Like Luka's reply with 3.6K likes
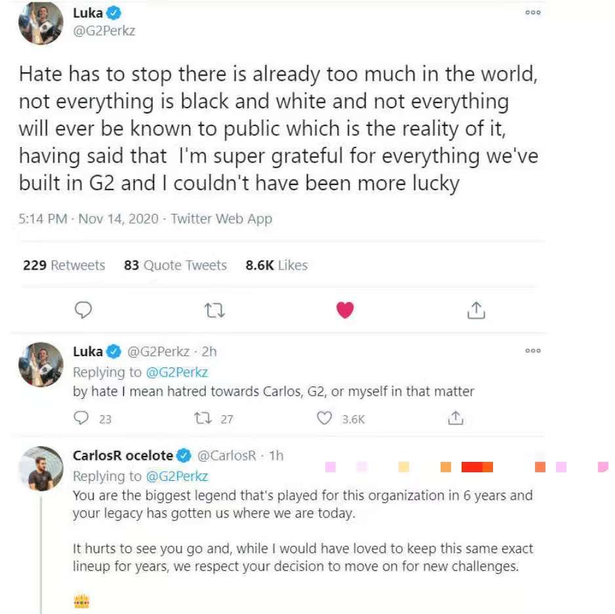Screen dimensions: 615x614 [325, 418]
